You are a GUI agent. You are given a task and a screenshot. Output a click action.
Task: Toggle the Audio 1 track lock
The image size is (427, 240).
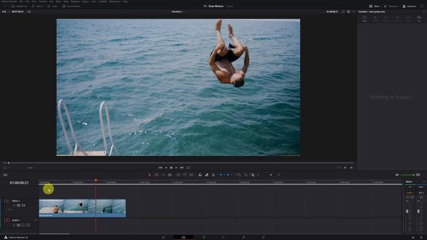click(14, 225)
